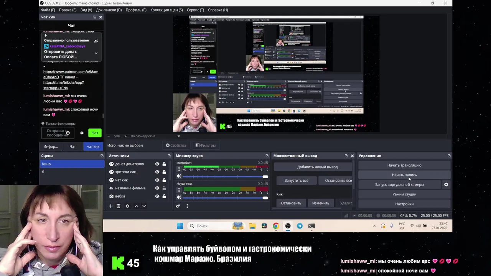Zoom in preview with plus icon
This screenshot has height=276, width=491.
[125, 136]
